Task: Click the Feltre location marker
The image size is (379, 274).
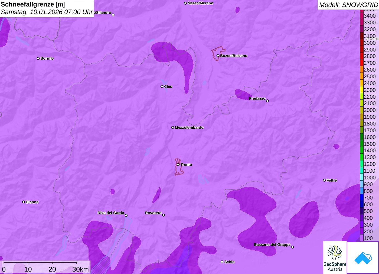Action: [324, 180]
